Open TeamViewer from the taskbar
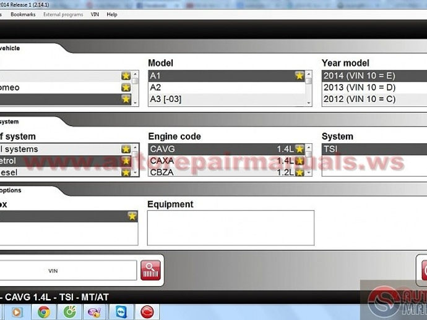 click(x=121, y=312)
